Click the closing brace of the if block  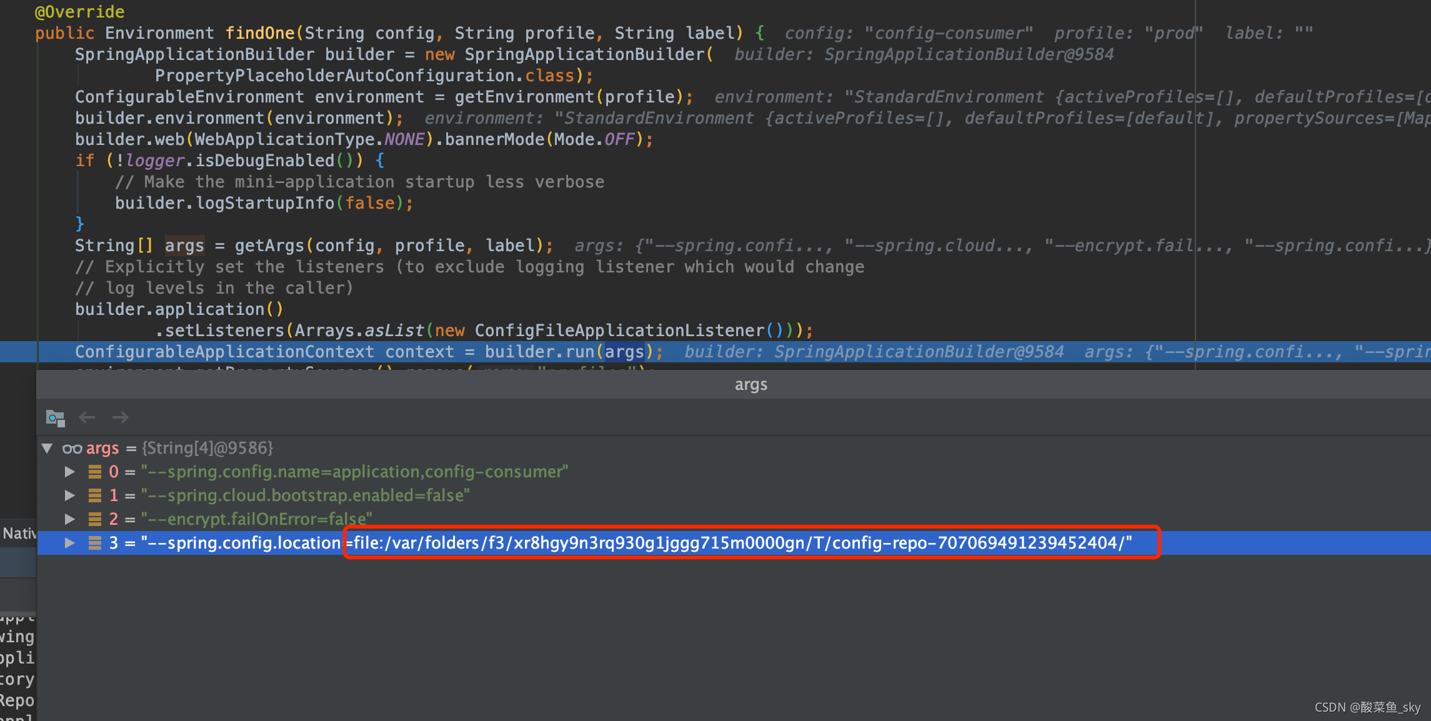[80, 224]
